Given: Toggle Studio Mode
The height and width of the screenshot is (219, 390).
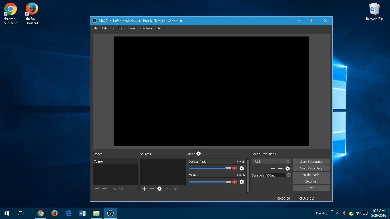Looking at the screenshot, I should (311, 175).
